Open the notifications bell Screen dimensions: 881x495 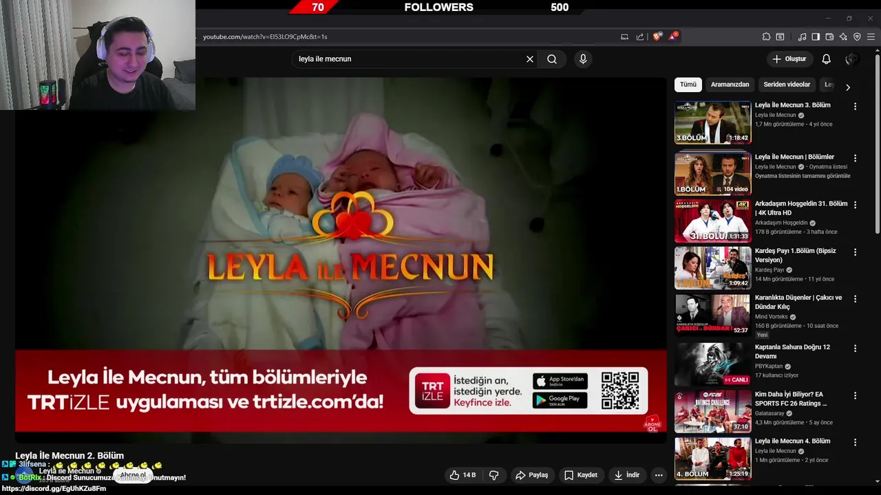click(826, 59)
